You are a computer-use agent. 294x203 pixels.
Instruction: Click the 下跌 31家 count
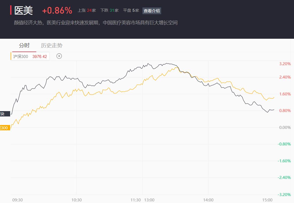(x=109, y=10)
